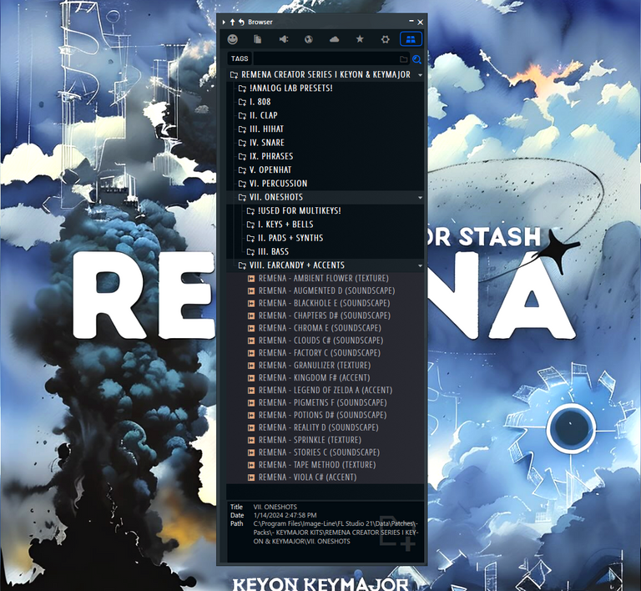
Task: Collapse the VIII. EARCANDY + ACCENTS folder
Action: pos(420,265)
